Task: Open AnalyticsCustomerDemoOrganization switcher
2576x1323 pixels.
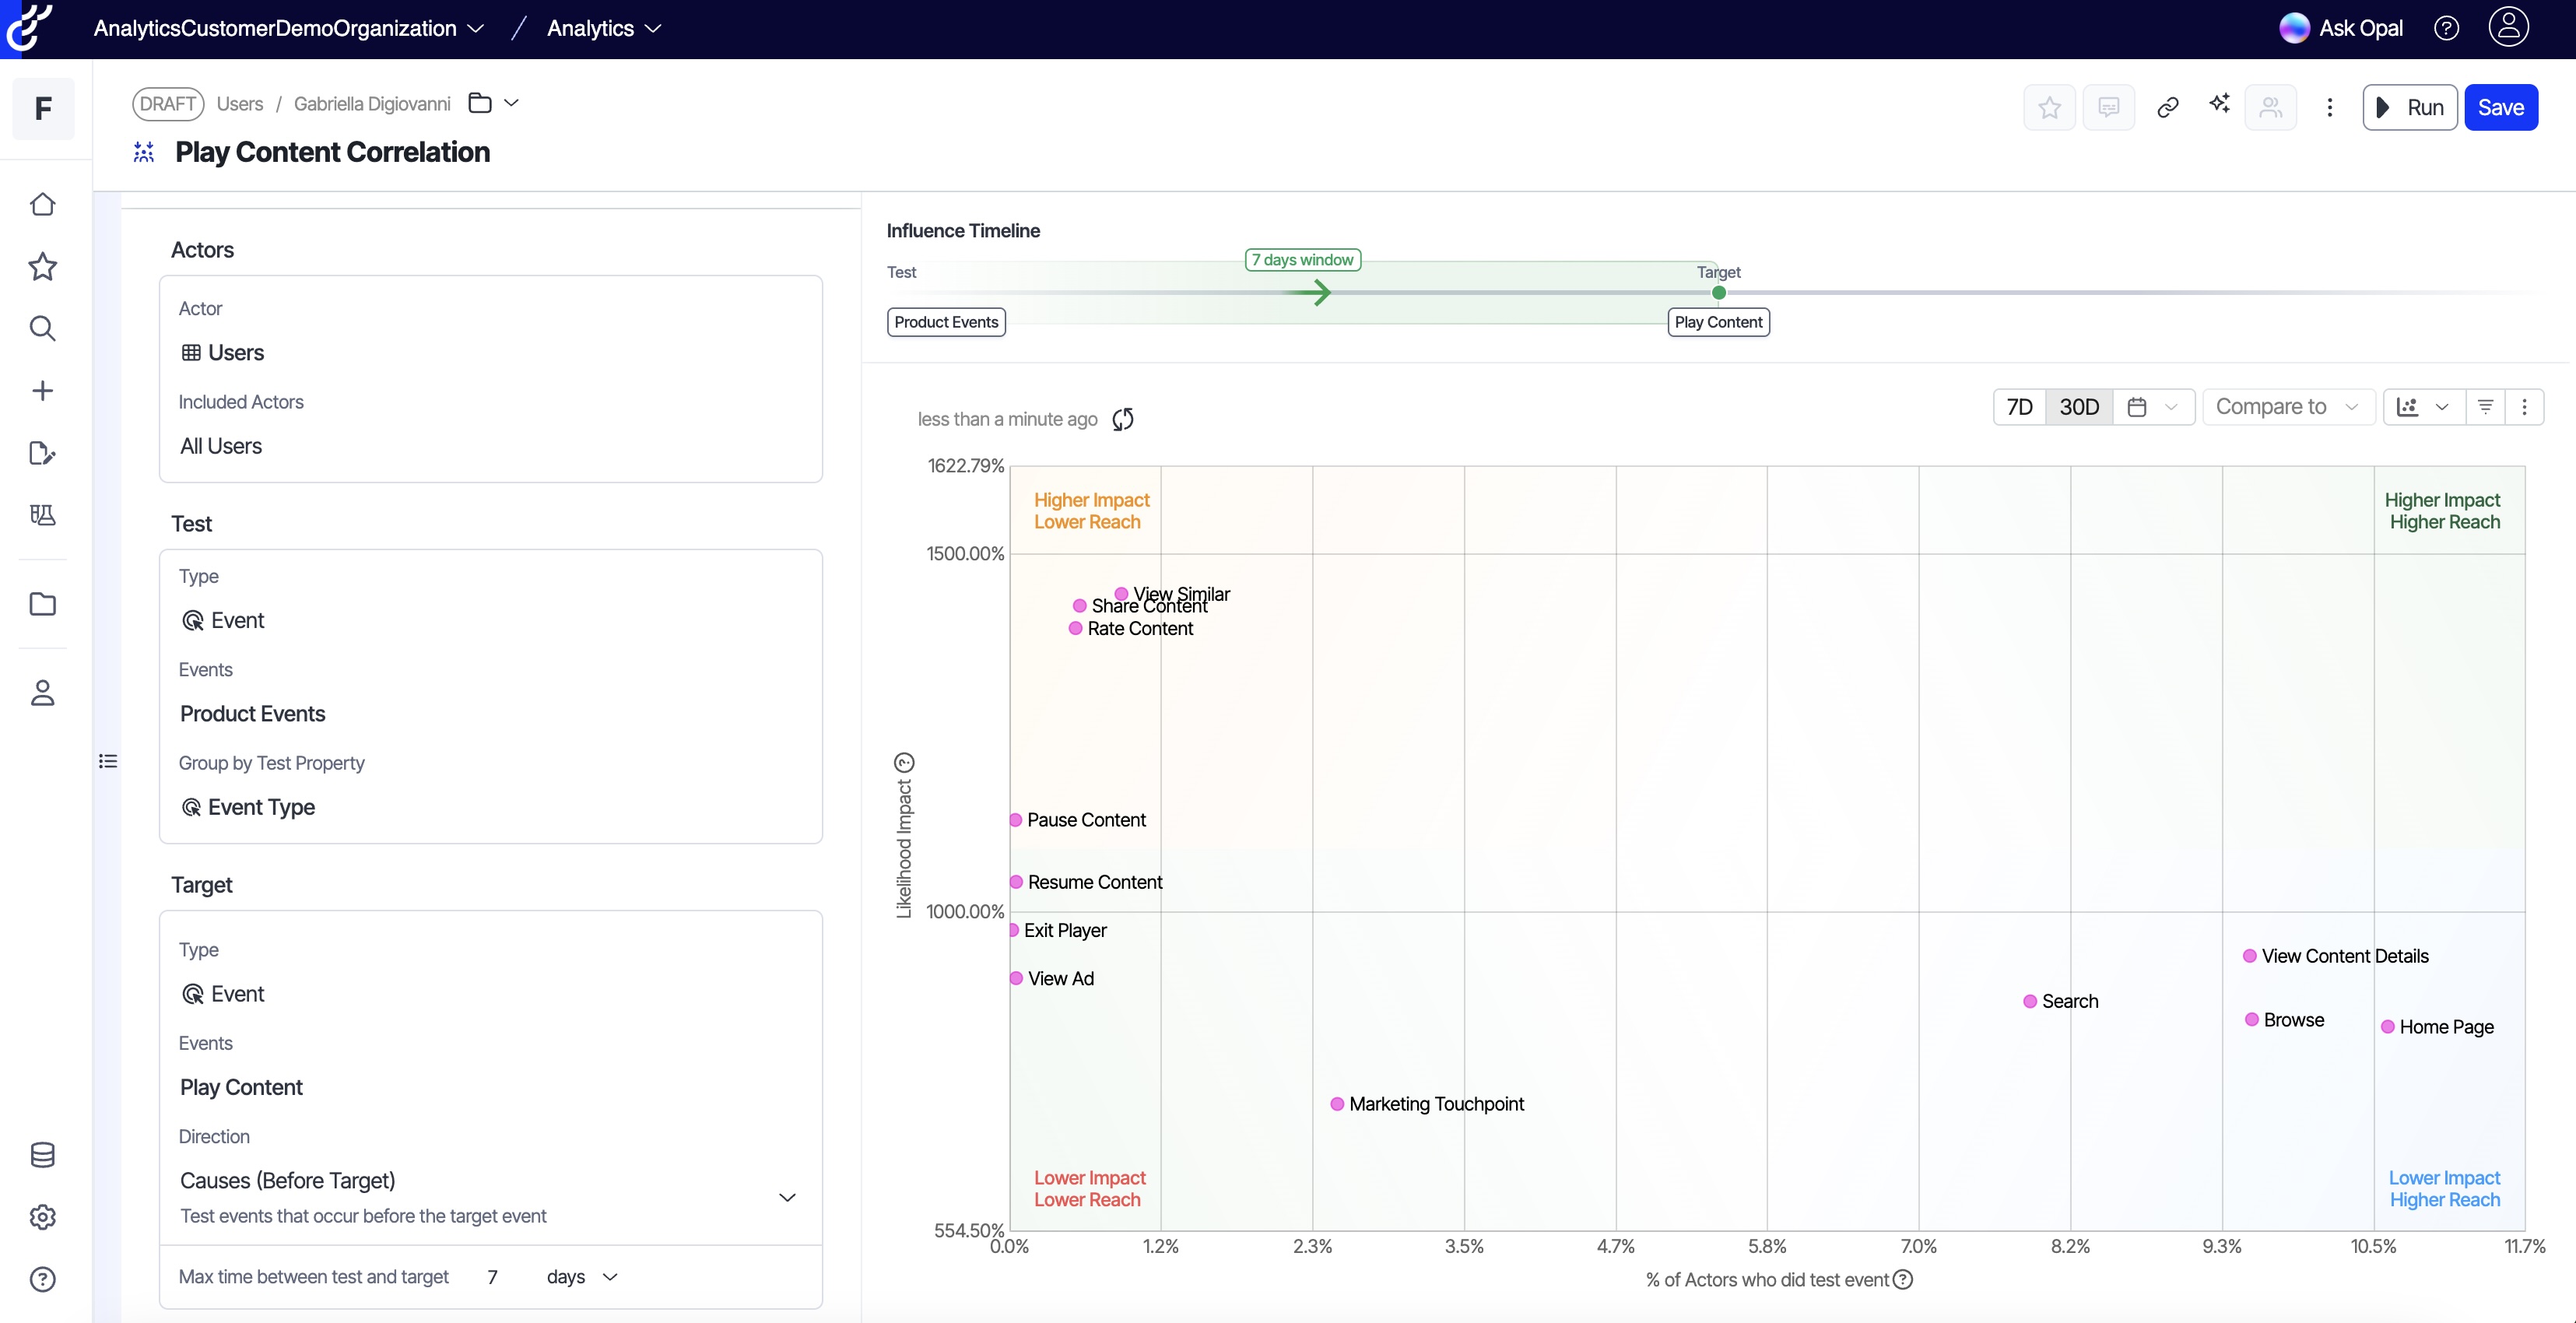Action: (288, 28)
